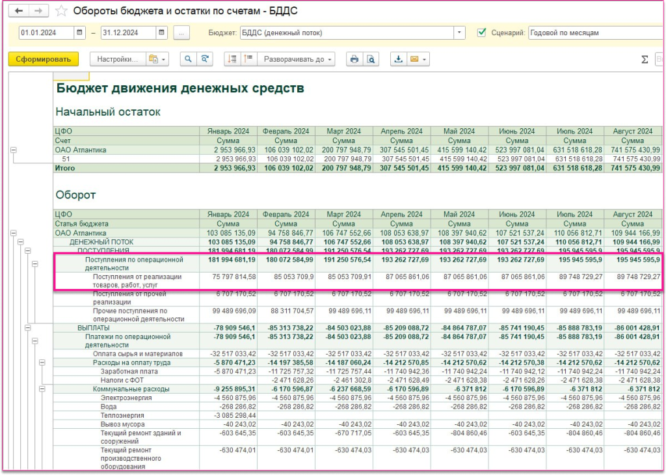
Task: Click the start date field 01.01.2024
Action: 46,33
